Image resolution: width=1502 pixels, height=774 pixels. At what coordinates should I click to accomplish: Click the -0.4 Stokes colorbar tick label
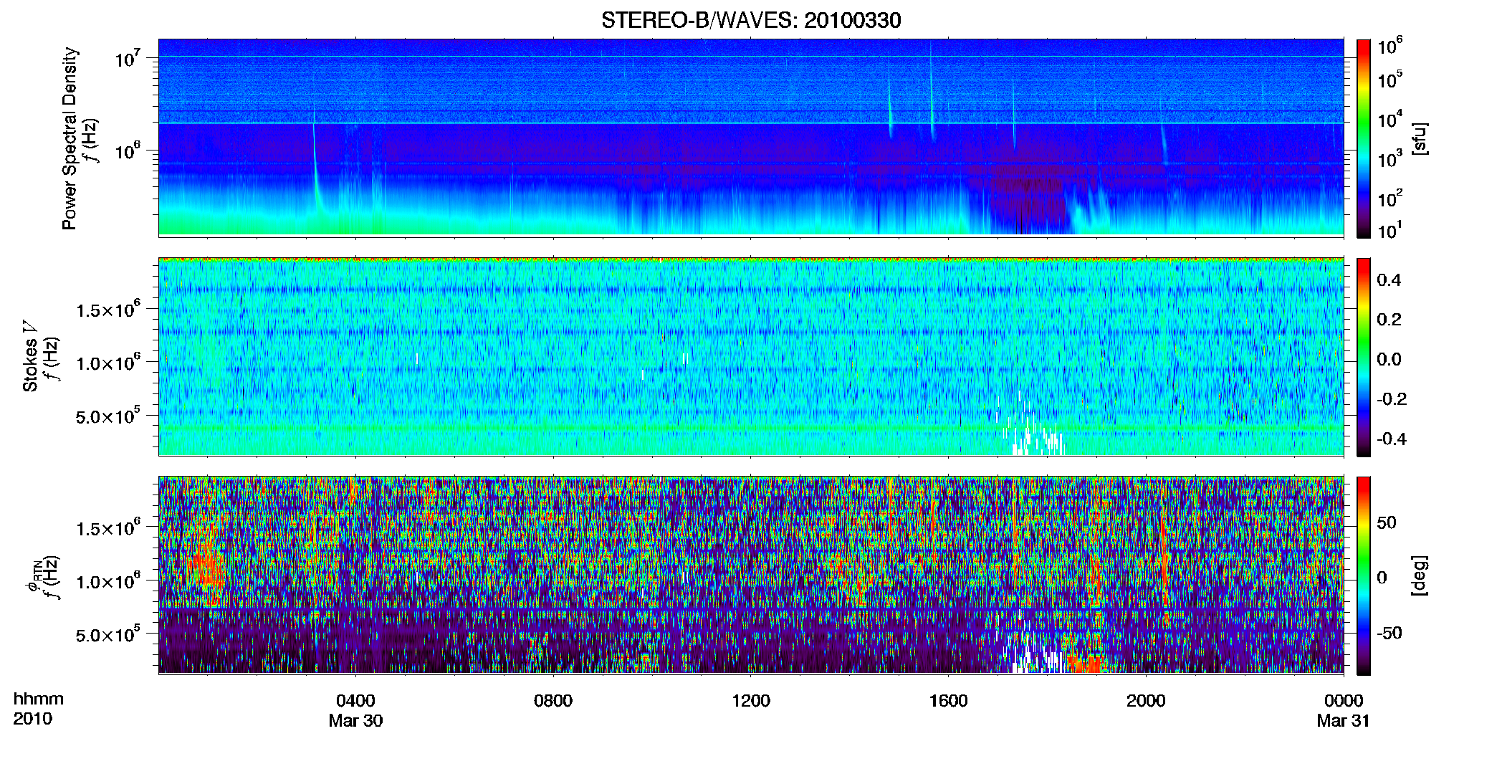(x=1392, y=439)
